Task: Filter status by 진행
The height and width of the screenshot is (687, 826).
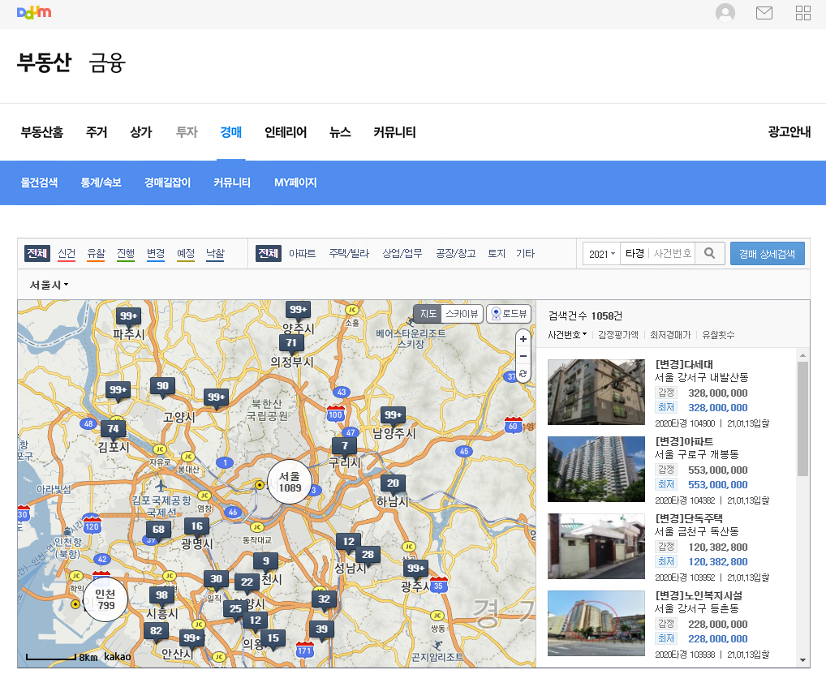Action: tap(126, 254)
